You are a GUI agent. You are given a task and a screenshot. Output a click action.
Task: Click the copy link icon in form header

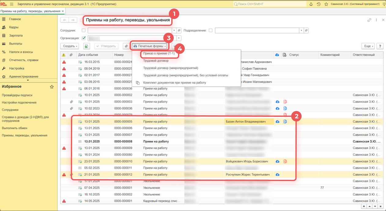click(369, 20)
